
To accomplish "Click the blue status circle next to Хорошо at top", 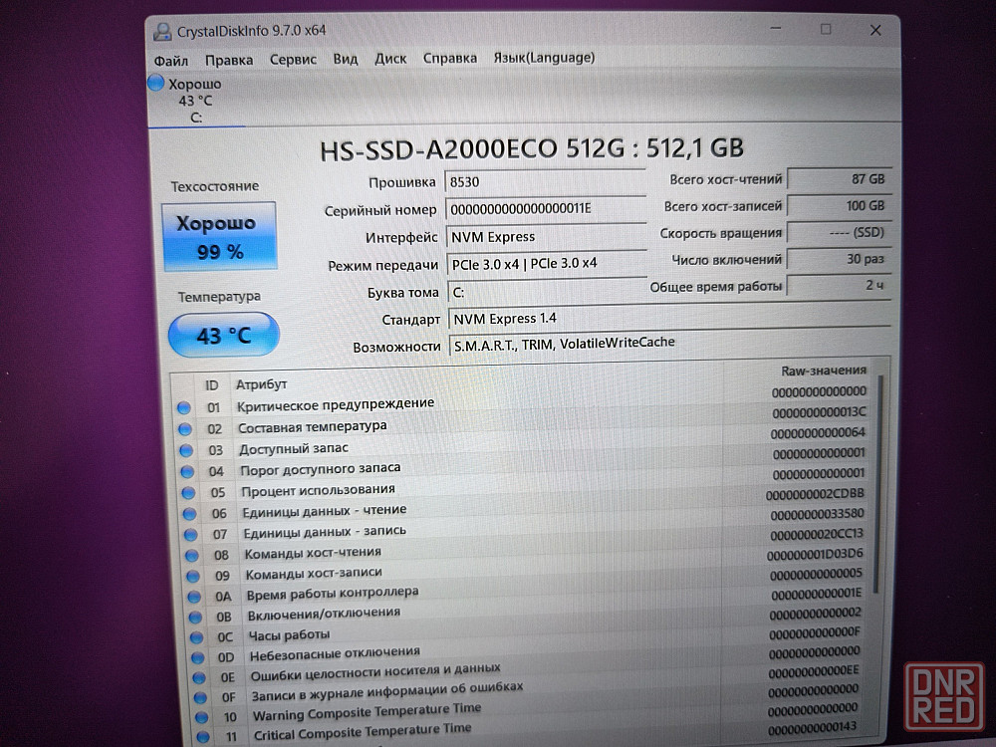I will pyautogui.click(x=156, y=83).
